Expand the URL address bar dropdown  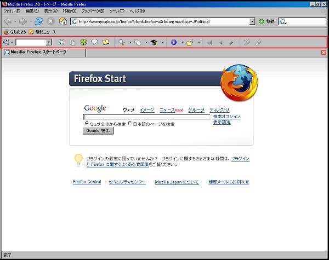point(252,21)
